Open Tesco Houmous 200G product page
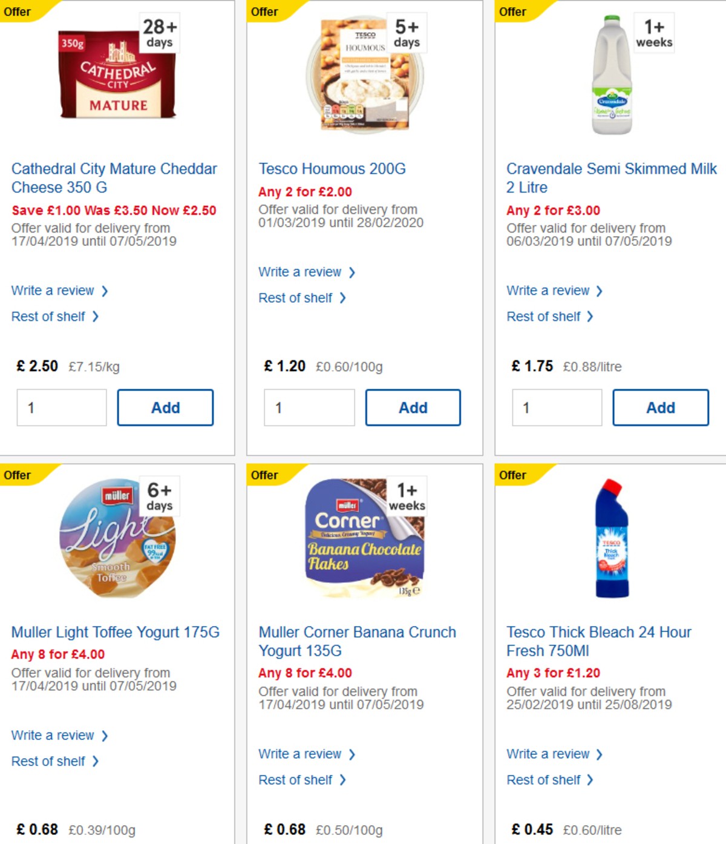Image resolution: width=726 pixels, height=844 pixels. (x=332, y=169)
